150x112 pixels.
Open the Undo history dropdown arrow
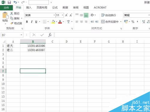[18, 2]
